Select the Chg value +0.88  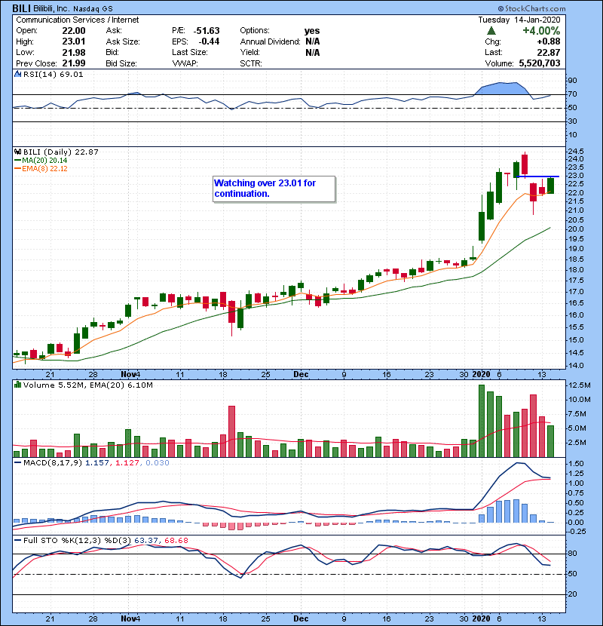[x=549, y=41]
